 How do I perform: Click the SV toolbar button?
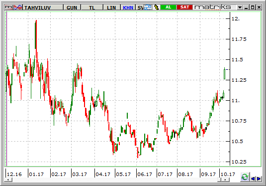click(140, 7)
